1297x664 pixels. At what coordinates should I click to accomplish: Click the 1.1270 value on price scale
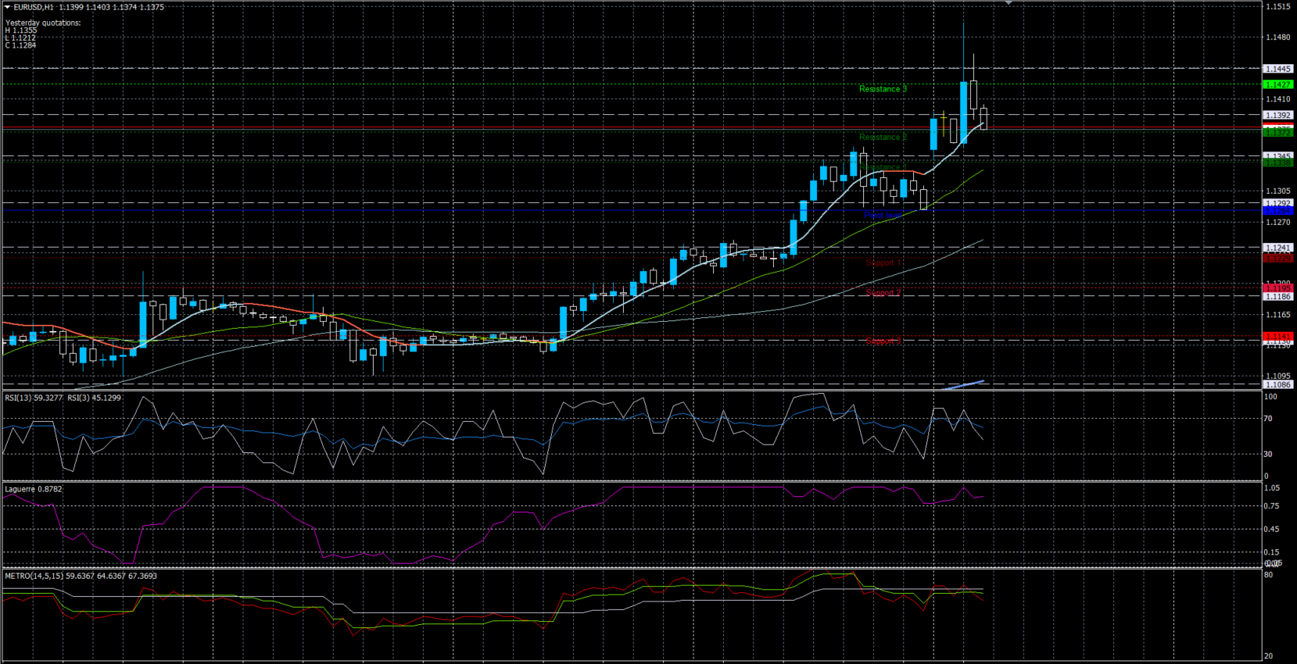[x=1278, y=222]
